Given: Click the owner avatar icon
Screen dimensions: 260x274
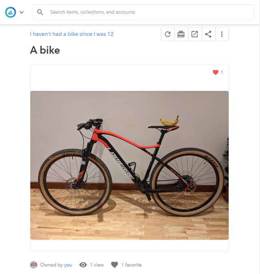Looking at the screenshot, I should pos(34,265).
